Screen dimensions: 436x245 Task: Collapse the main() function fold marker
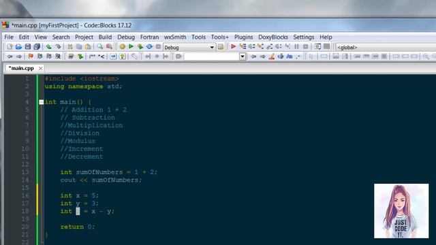41,102
